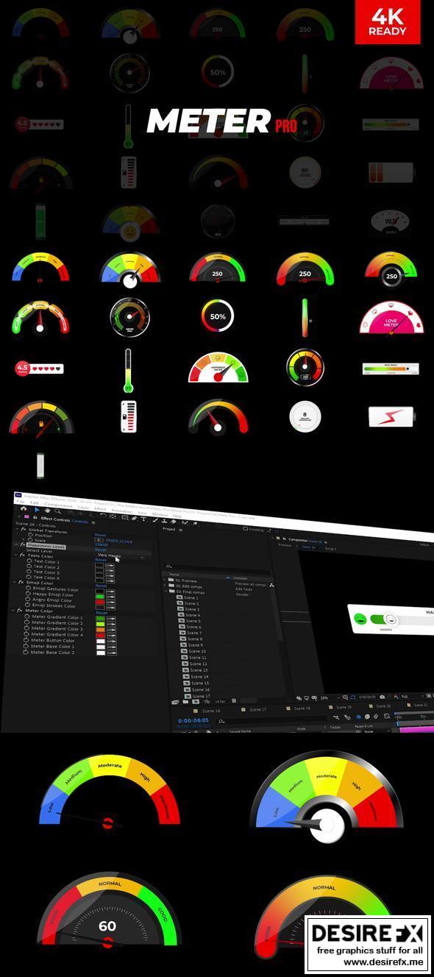Click the eyedropper next to Happy Emoji Color
434x977 pixels.
tap(110, 597)
